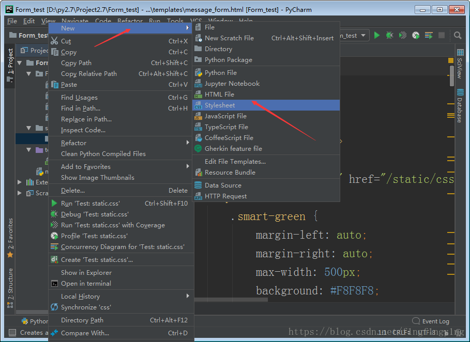Viewport: 470px width, 342px height.
Task: Open the Database side panel
Action: [460, 106]
